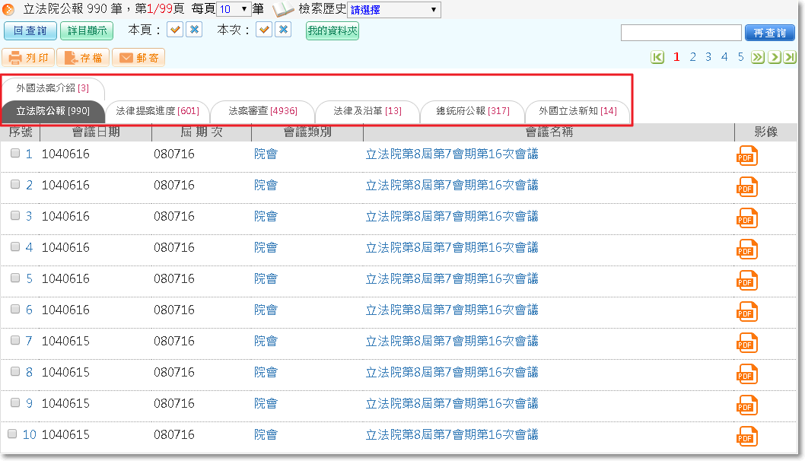Jump to the last page icon
This screenshot has width=805, height=461.
coord(790,57)
